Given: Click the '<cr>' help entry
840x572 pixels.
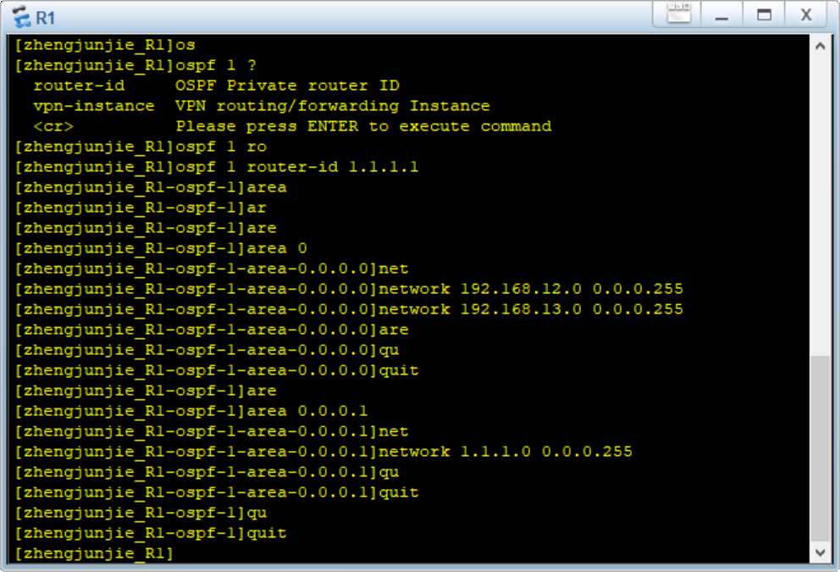Looking at the screenshot, I should 53,126.
